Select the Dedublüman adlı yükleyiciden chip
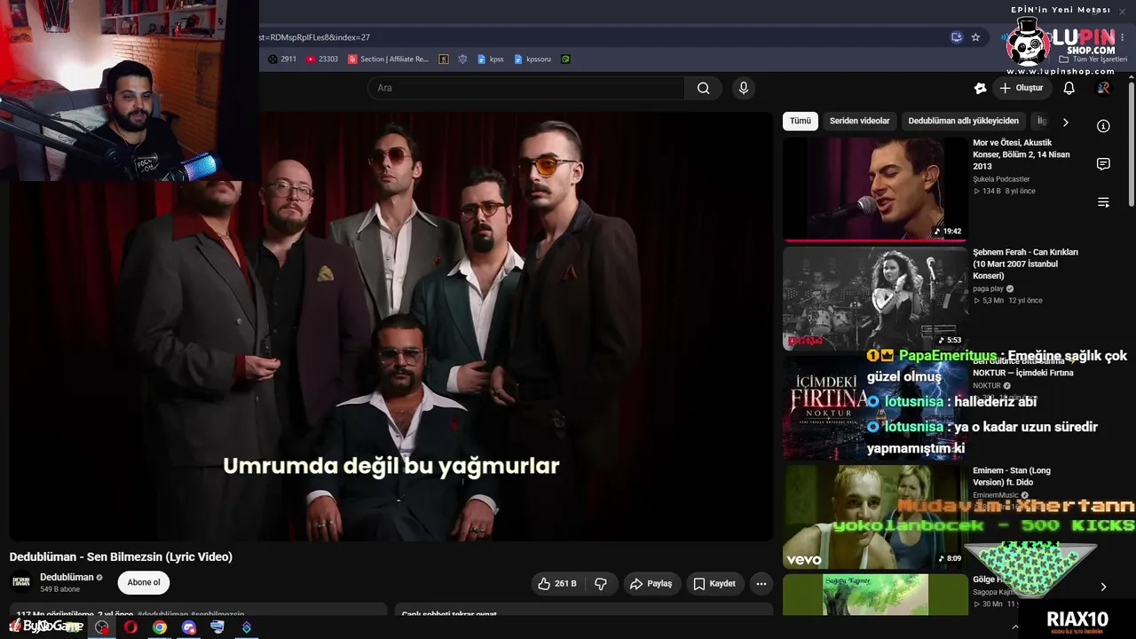The image size is (1136, 639). pos(963,121)
